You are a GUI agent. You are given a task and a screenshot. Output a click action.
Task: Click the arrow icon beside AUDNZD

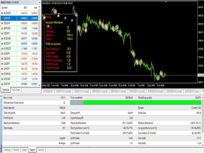coord(3,48)
